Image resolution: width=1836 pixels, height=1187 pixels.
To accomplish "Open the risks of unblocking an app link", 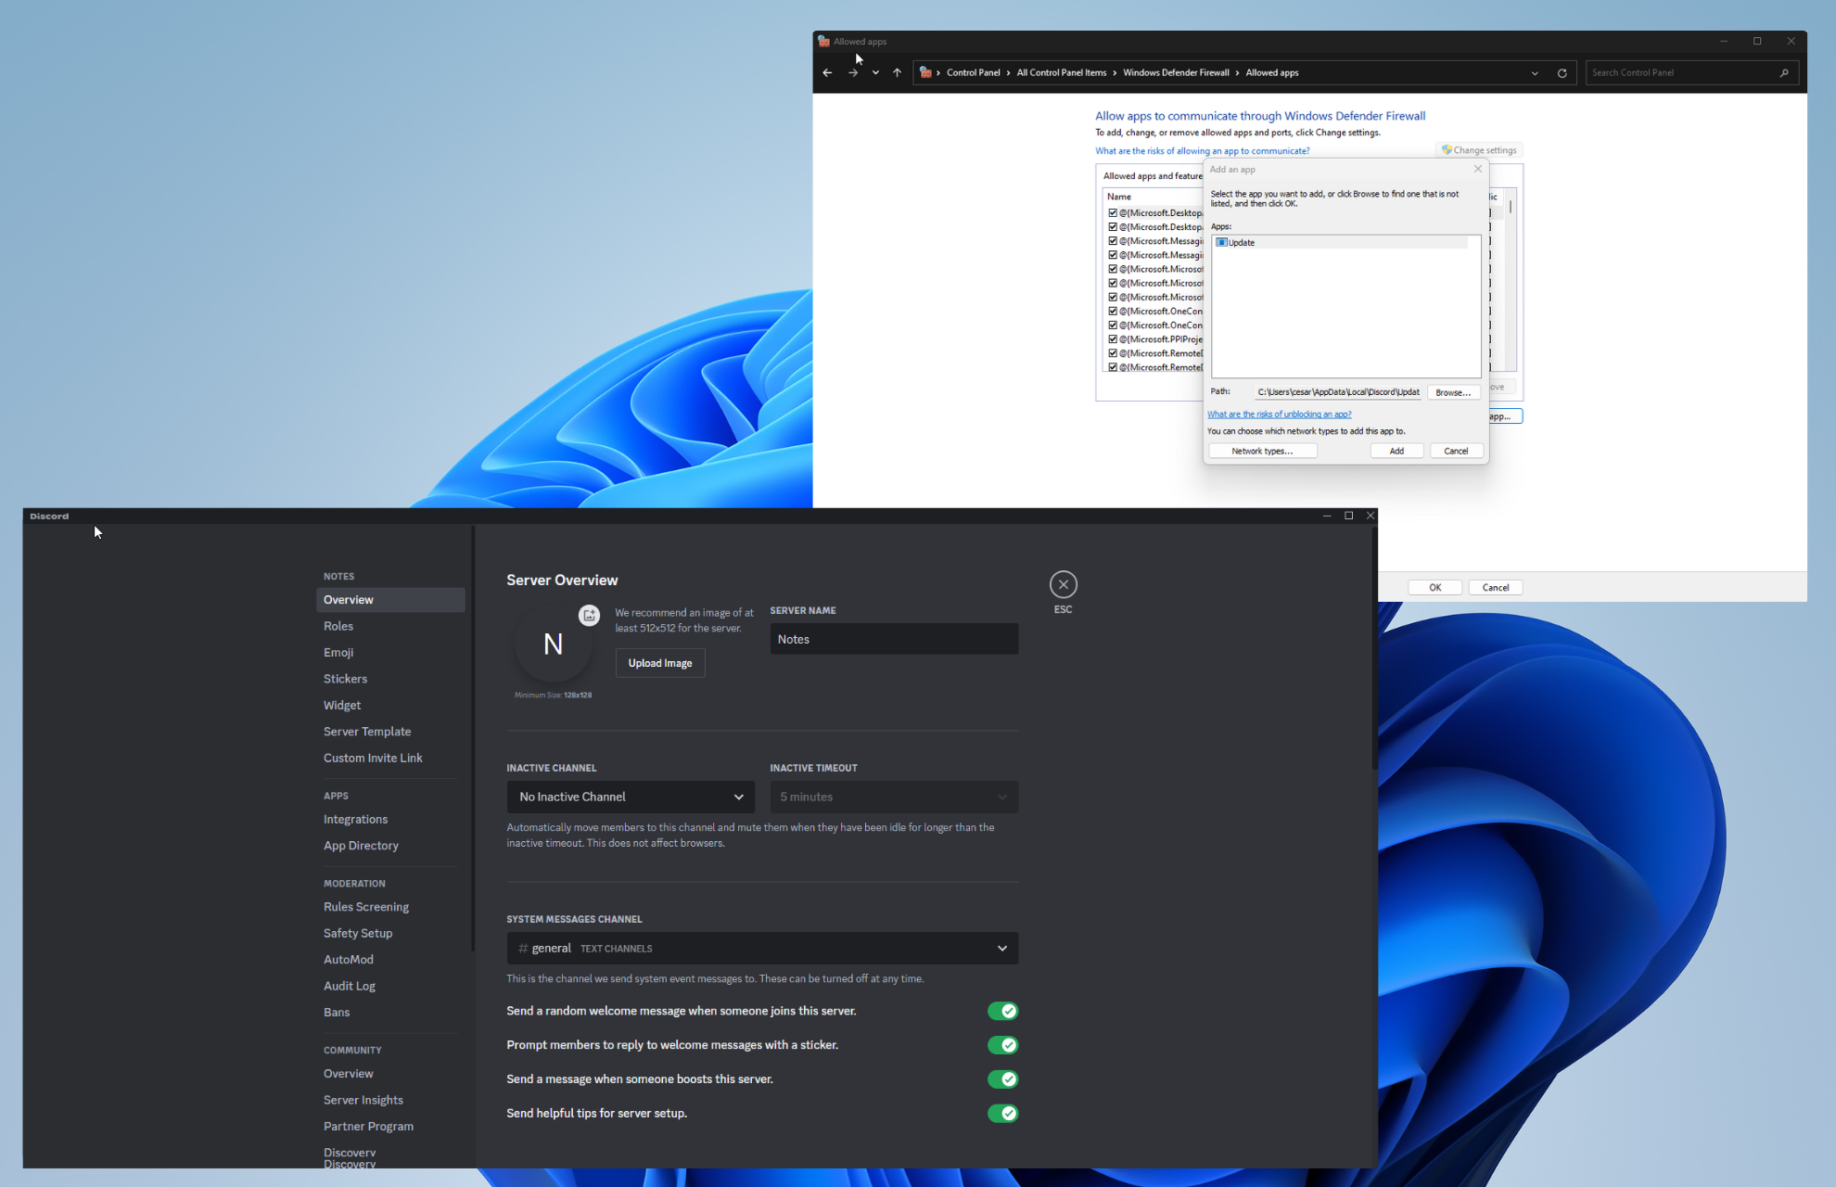I will (x=1279, y=415).
